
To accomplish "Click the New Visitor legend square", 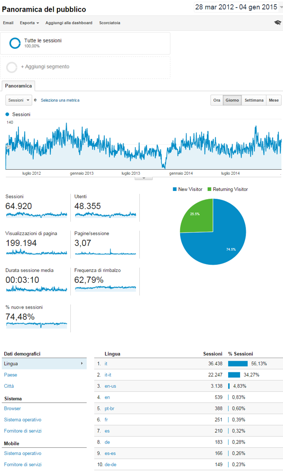I will (174, 189).
